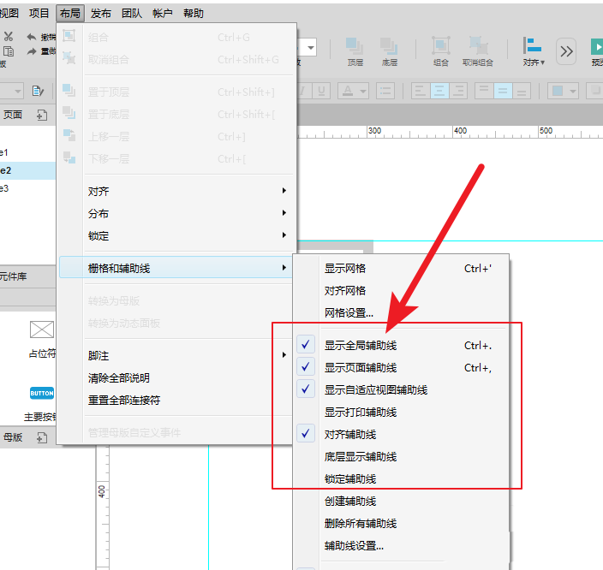
Task: Click 删除所有辅助线 menu item
Action: point(401,524)
